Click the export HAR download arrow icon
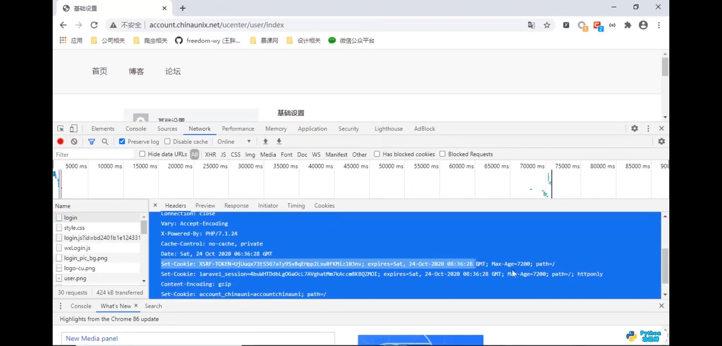This screenshot has width=722, height=346. [279, 141]
